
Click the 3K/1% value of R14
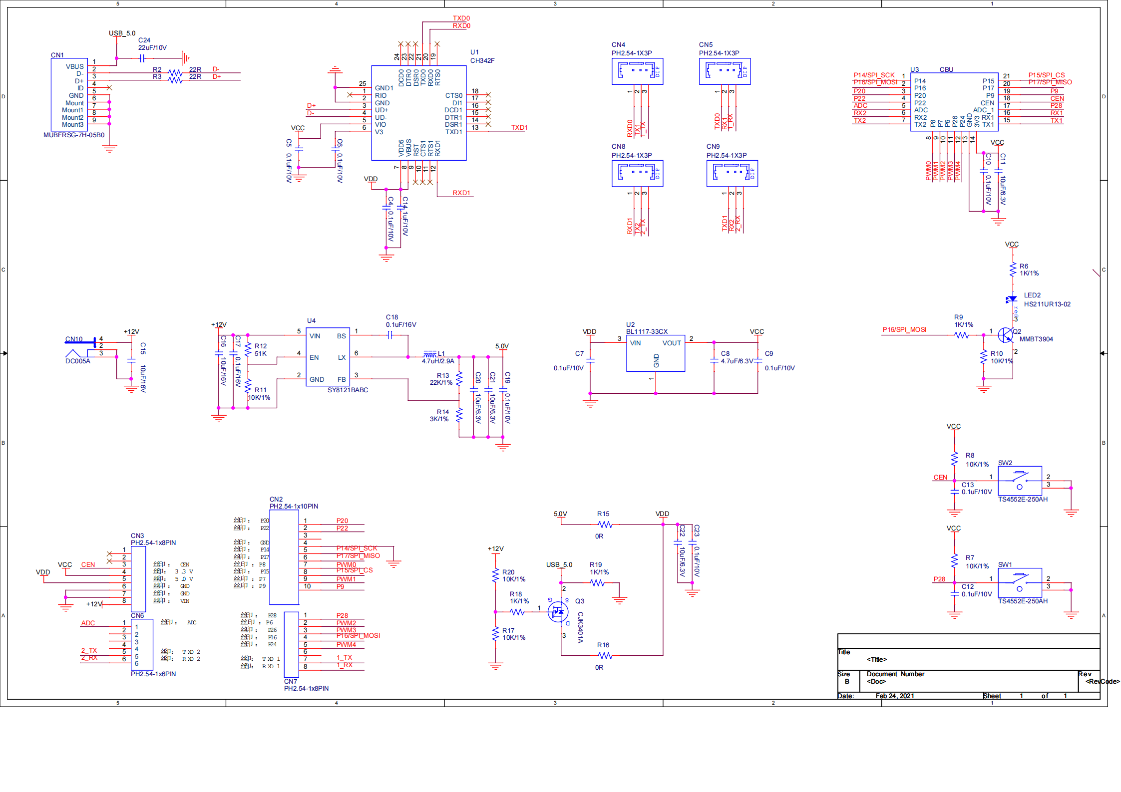[439, 419]
